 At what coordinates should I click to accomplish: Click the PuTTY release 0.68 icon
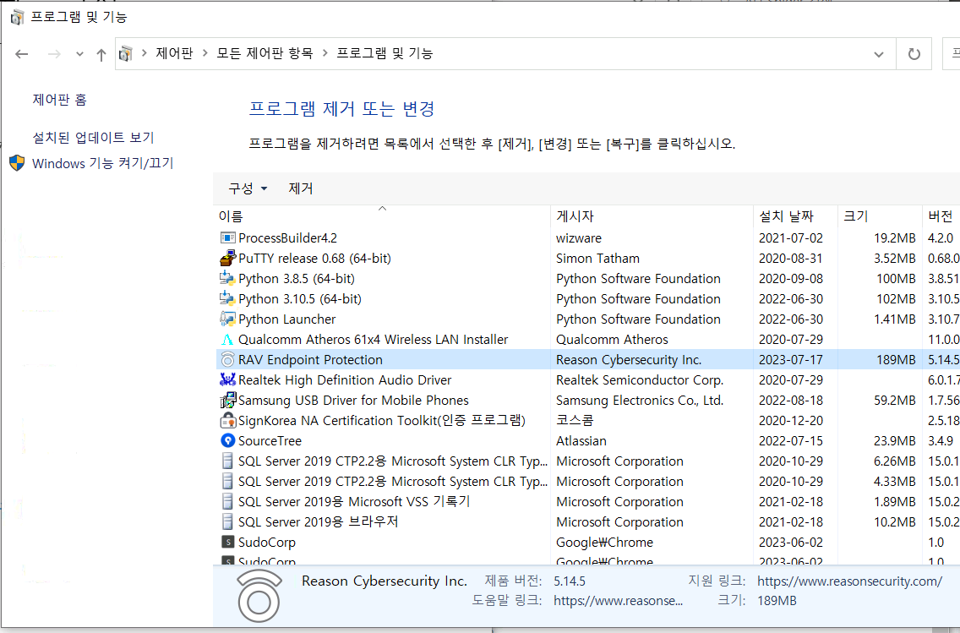[x=228, y=259]
